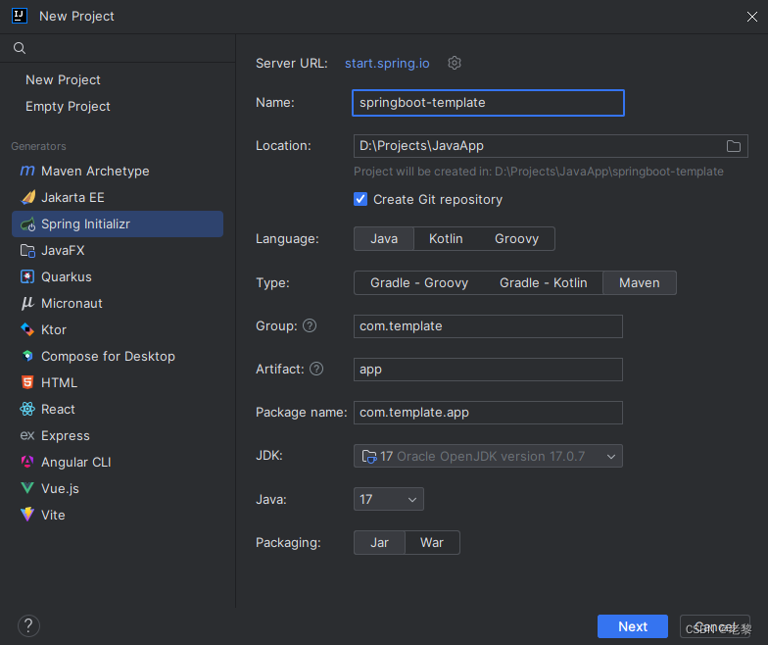Screen dimensions: 768x645
Task: Open help with question mark button
Action: 28,625
